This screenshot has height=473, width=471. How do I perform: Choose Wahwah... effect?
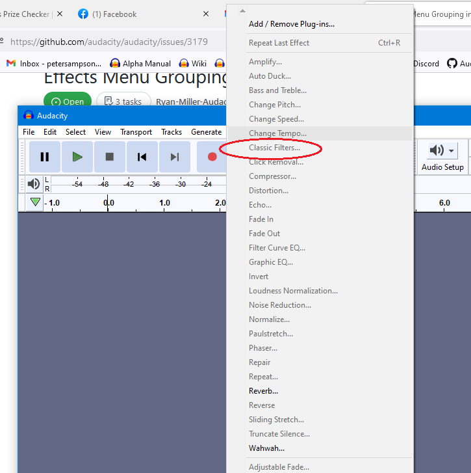tap(320, 448)
